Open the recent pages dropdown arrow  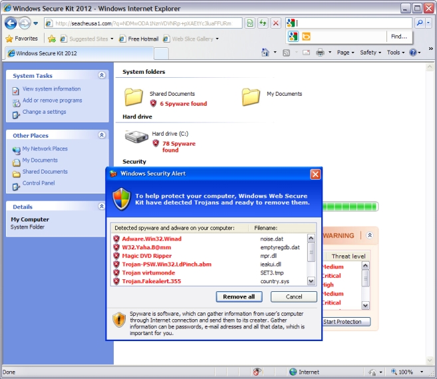click(36, 23)
